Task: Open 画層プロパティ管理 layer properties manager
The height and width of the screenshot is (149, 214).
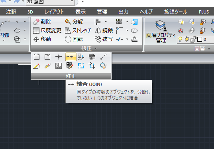Action: click(161, 31)
